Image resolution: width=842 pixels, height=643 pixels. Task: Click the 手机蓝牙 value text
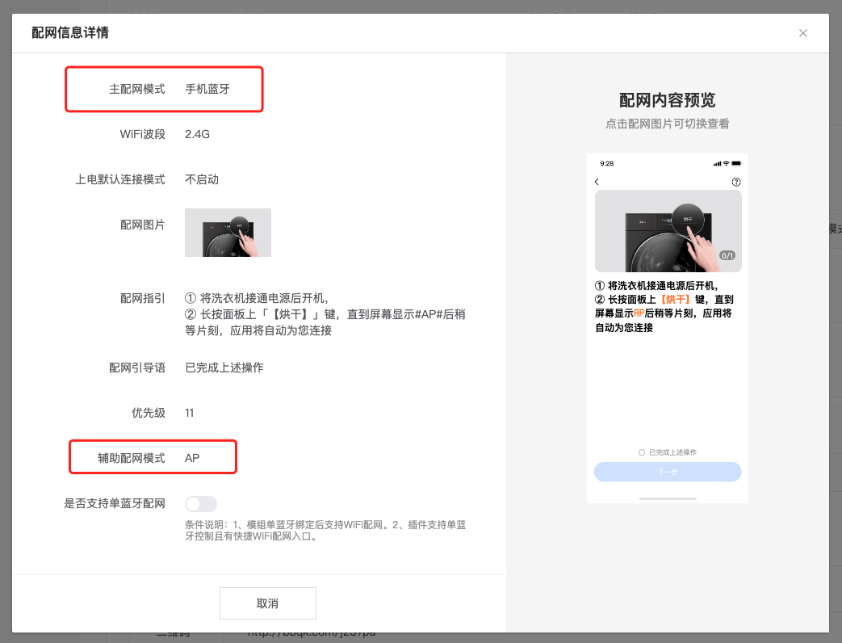pyautogui.click(x=207, y=89)
